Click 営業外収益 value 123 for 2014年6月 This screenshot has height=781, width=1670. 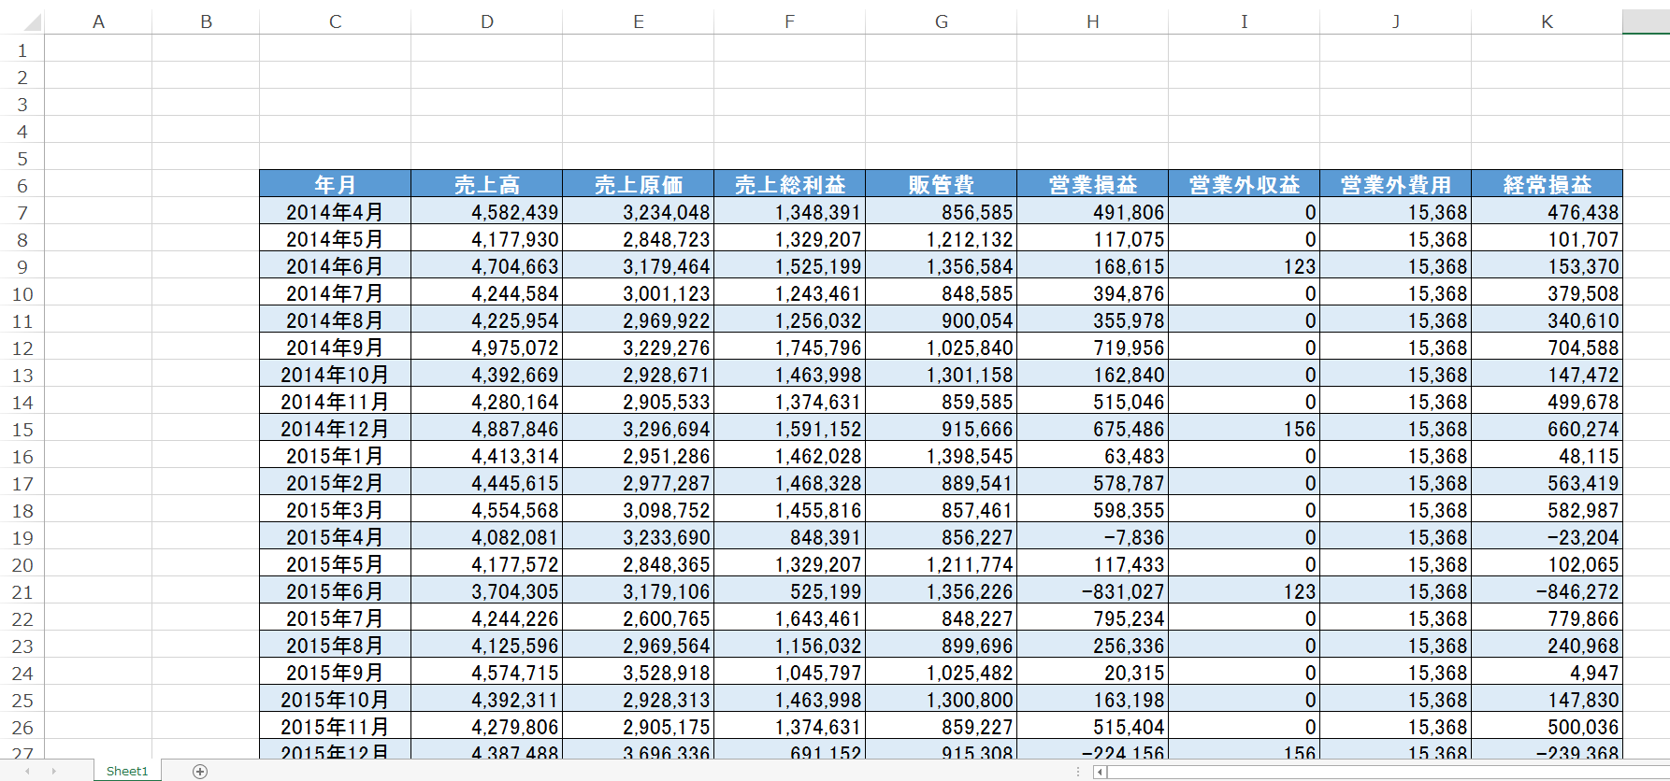(x=1244, y=266)
